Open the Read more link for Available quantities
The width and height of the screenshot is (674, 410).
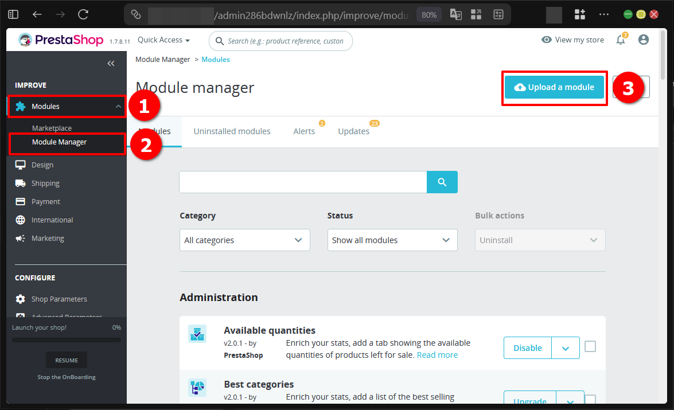coord(437,355)
